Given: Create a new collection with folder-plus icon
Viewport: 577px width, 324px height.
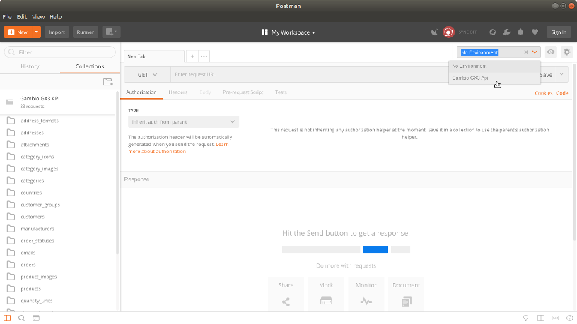Looking at the screenshot, I should click(x=107, y=82).
